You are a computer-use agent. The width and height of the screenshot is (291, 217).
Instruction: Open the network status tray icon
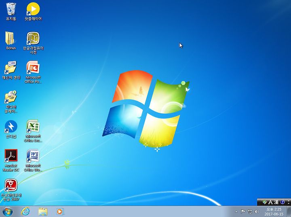click(250, 212)
